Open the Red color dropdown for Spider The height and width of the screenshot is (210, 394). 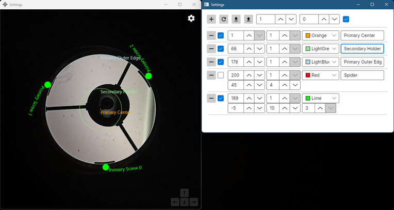tap(320, 75)
